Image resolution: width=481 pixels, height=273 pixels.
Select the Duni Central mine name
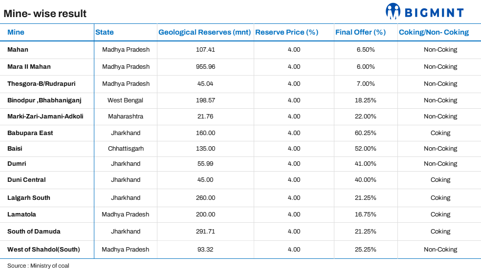[x=26, y=180]
